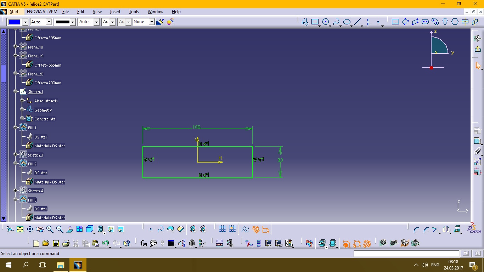This screenshot has width=484, height=272.
Task: Click the Fit All In view icon
Action: point(20,229)
